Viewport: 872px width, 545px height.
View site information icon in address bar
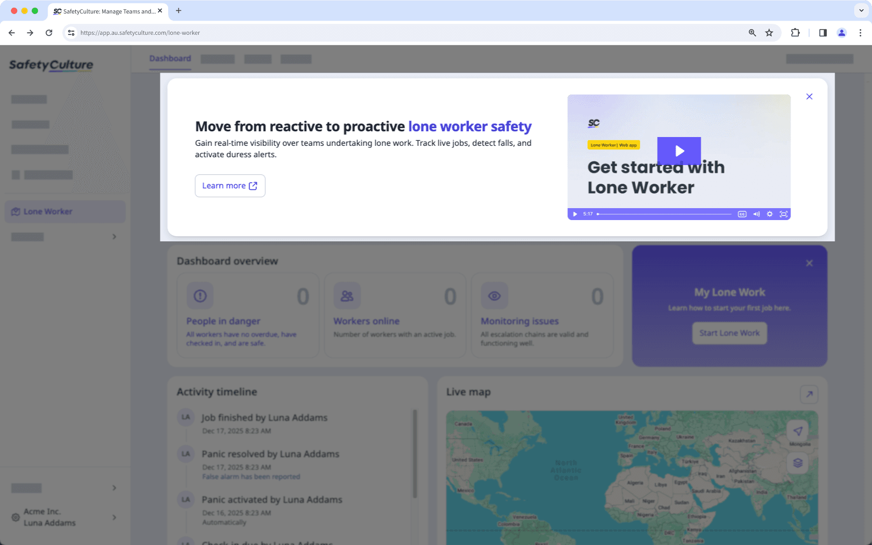(71, 33)
